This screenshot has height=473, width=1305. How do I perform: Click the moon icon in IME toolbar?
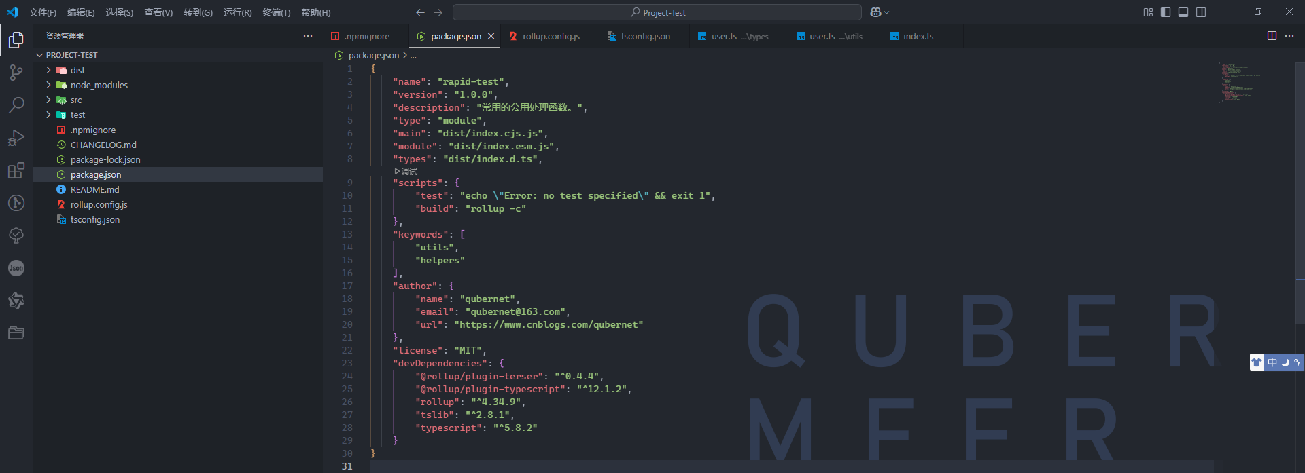pos(1285,362)
